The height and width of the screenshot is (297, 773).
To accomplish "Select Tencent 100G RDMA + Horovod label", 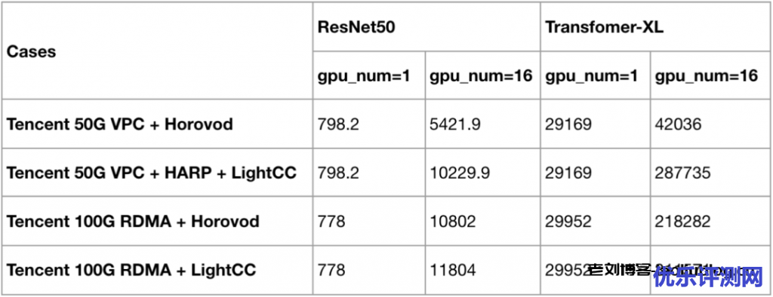I will tap(133, 222).
